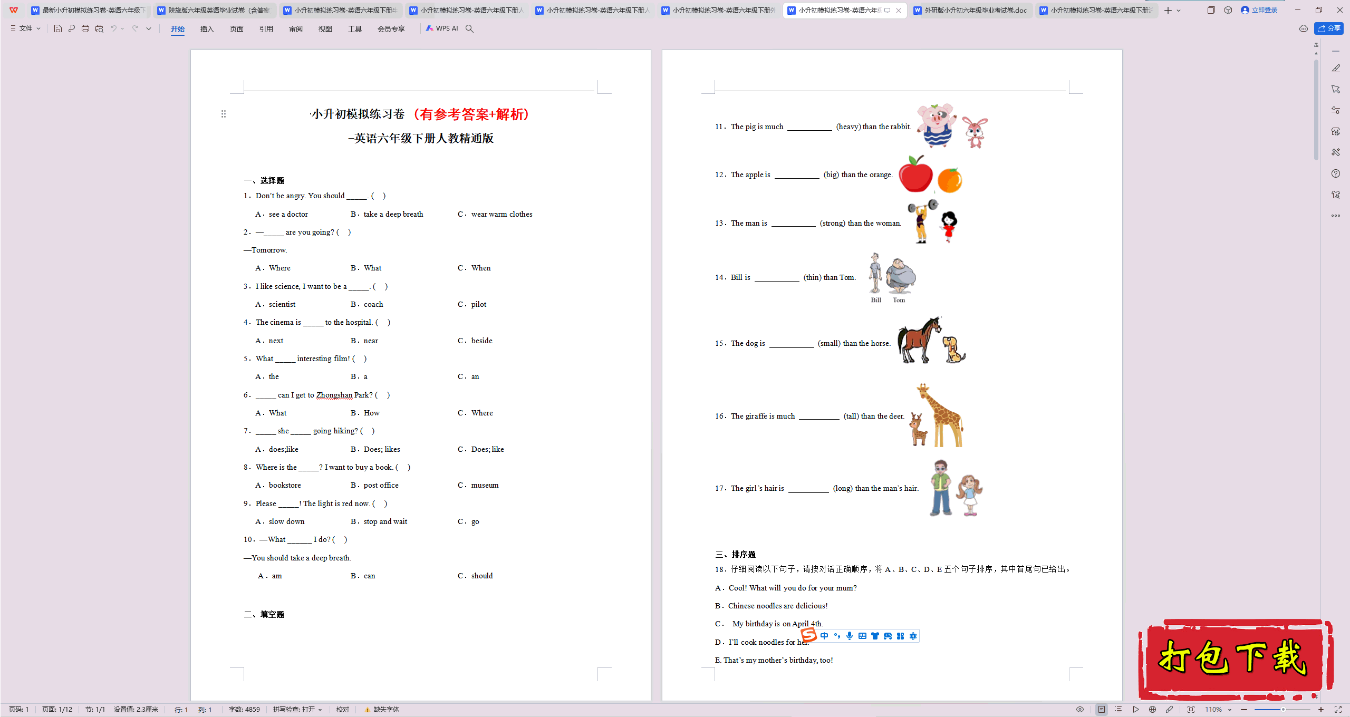This screenshot has width=1350, height=717.
Task: Click the fit page focus icon in the status bar
Action: point(1191,710)
